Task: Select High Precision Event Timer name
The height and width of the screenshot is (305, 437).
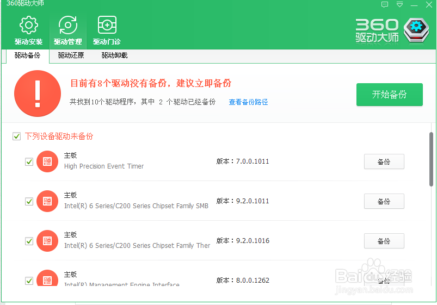Action: (x=104, y=166)
